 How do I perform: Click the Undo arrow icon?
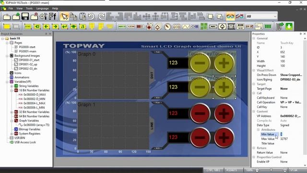[x=92, y=16]
